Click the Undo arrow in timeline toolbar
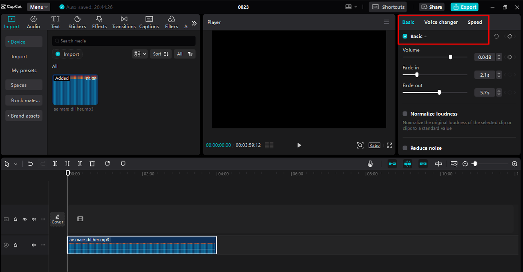 click(x=30, y=164)
